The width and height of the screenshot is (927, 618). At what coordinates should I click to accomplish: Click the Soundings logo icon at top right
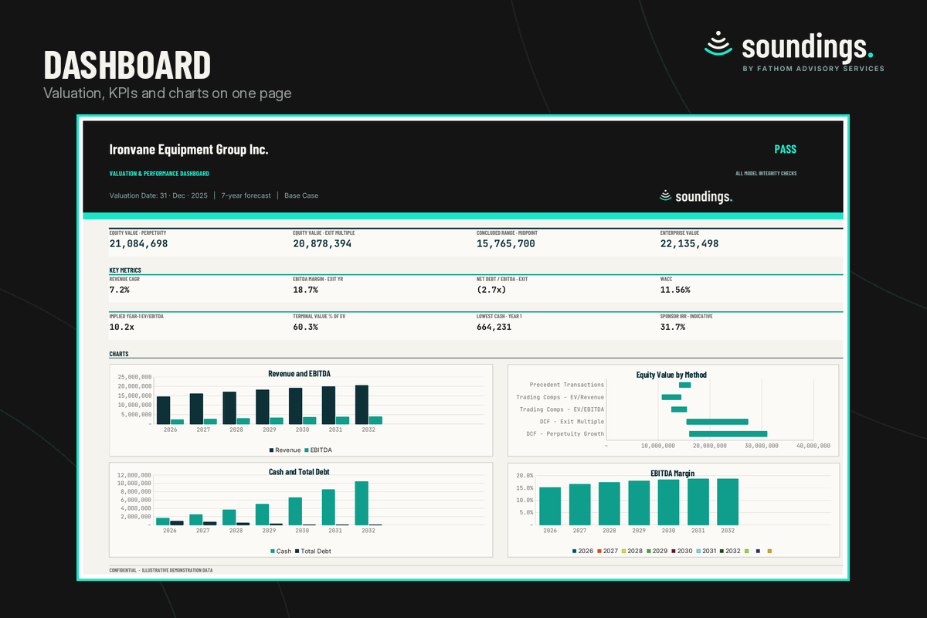tap(718, 44)
